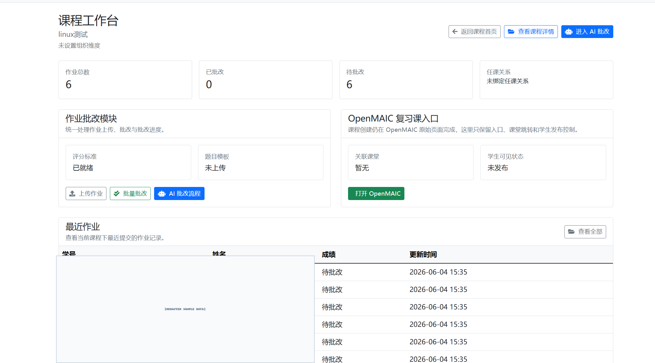Click the 学生可见状态 value 未发布
This screenshot has height=363, width=655.
[x=497, y=168]
